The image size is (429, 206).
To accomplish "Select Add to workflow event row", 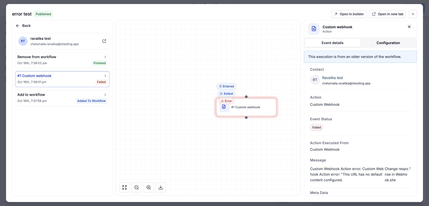I will point(62,98).
